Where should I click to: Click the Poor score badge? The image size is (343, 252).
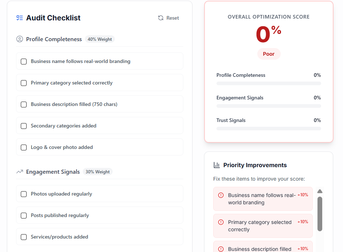[x=269, y=54]
